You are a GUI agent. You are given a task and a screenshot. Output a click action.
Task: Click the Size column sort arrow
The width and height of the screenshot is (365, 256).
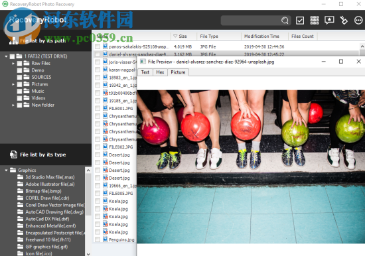[175, 36]
